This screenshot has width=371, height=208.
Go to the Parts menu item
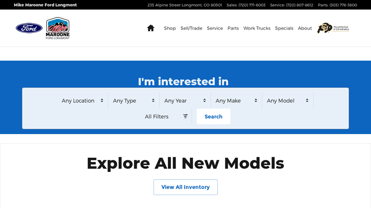(233, 28)
